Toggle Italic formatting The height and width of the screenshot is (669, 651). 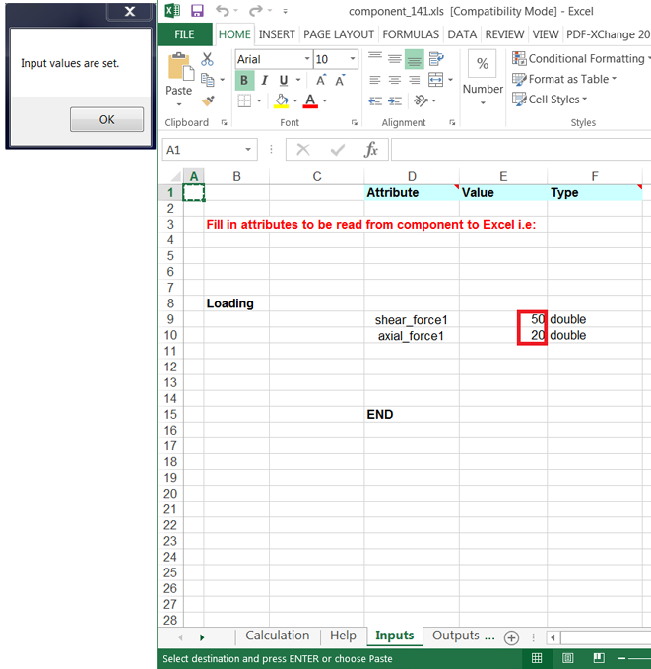click(x=265, y=80)
